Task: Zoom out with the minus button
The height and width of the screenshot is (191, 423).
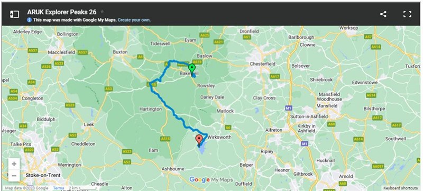Action: click(x=14, y=176)
